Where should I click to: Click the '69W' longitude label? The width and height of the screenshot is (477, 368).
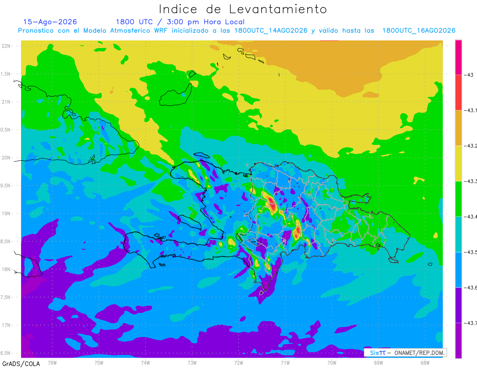pos(378,362)
